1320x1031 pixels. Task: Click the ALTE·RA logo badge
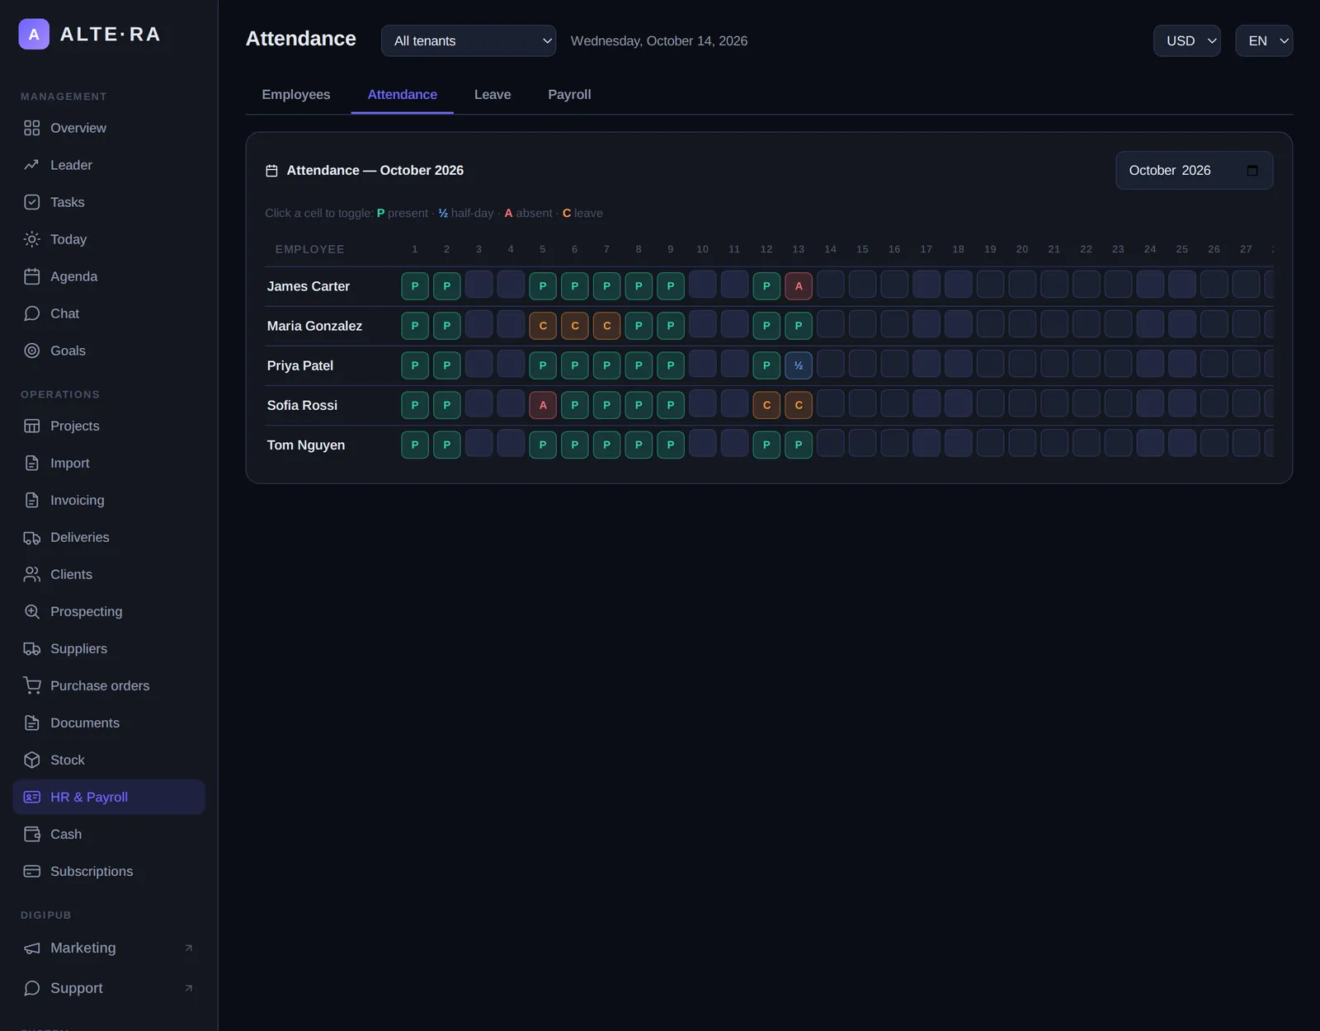pyautogui.click(x=34, y=34)
